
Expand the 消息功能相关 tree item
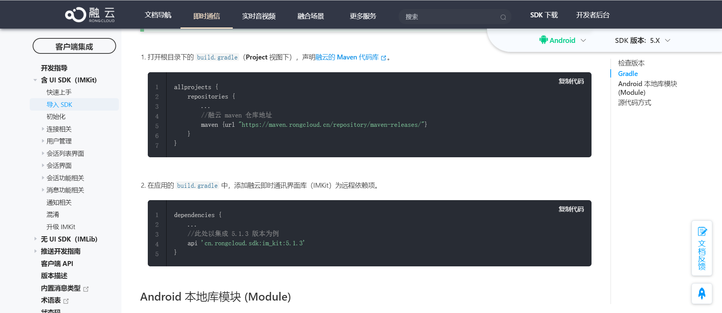pos(43,190)
